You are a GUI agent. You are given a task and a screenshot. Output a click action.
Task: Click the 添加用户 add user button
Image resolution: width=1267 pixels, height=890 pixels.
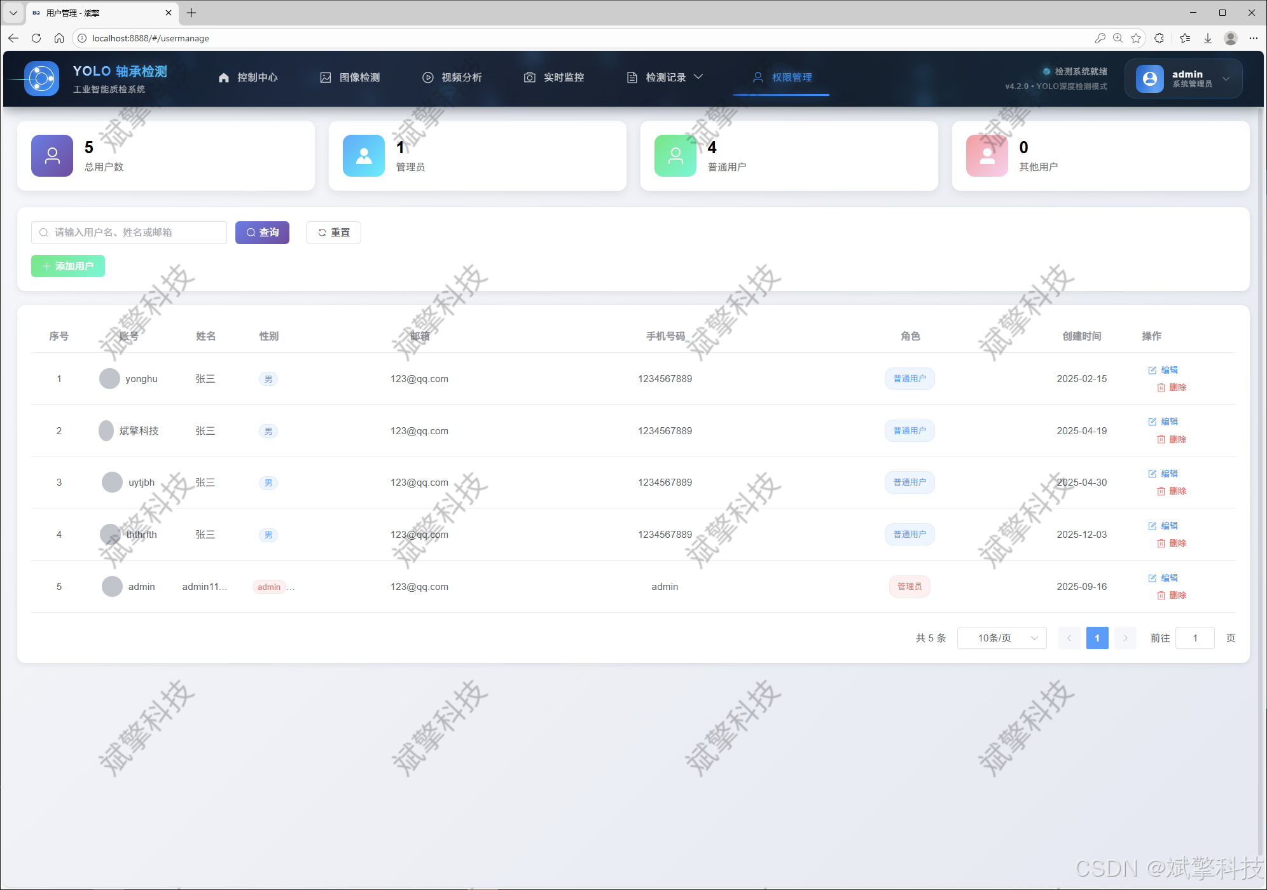(68, 266)
